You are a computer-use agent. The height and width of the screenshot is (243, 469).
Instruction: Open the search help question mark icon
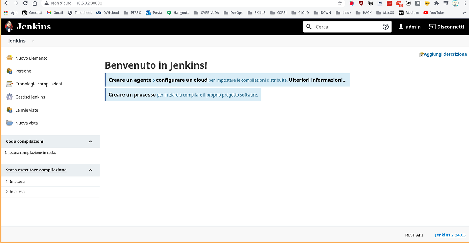pyautogui.click(x=385, y=26)
